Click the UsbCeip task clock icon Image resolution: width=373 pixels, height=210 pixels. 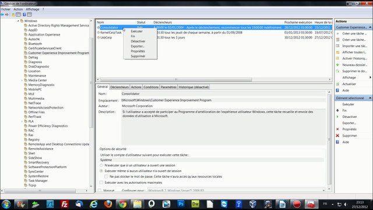click(x=98, y=37)
